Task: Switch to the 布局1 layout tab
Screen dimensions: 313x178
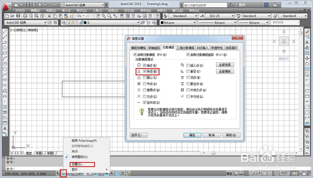Action: (39, 153)
